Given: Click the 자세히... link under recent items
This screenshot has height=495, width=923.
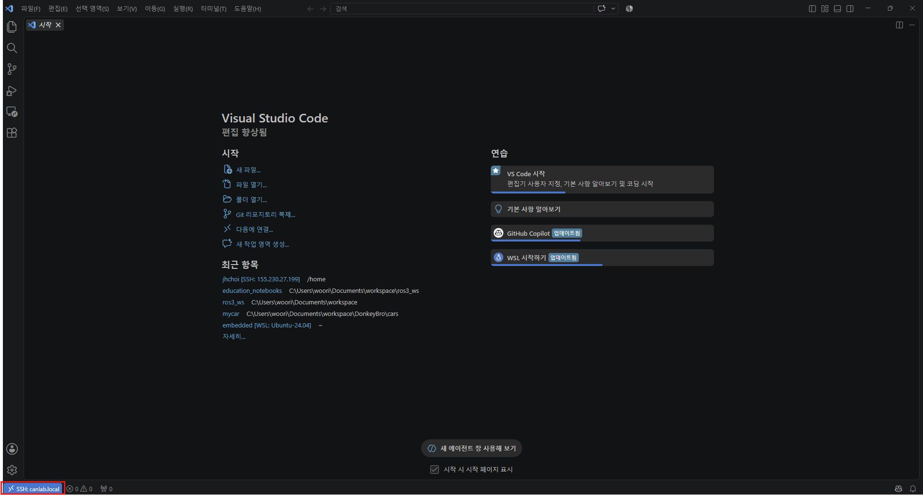Looking at the screenshot, I should click(x=234, y=337).
